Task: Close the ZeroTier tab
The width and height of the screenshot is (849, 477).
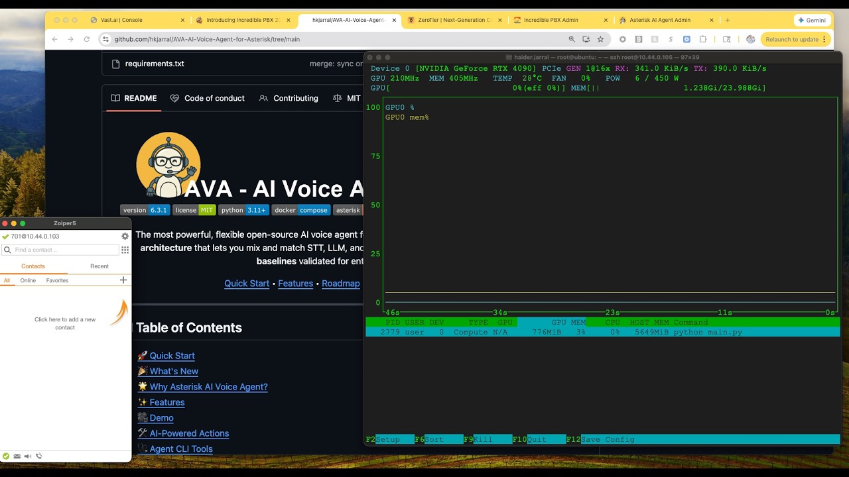Action: (500, 20)
